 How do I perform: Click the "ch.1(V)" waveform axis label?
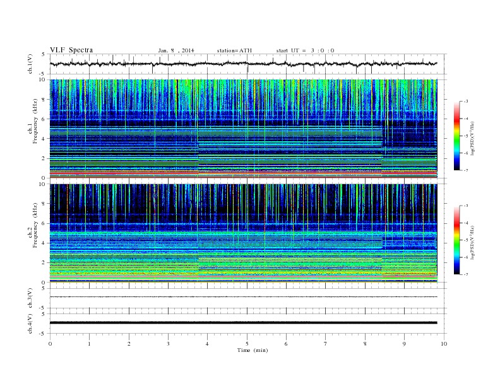[x=30, y=64]
